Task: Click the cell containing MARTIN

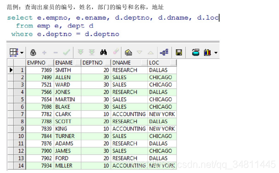Action: pyautogui.click(x=68, y=99)
